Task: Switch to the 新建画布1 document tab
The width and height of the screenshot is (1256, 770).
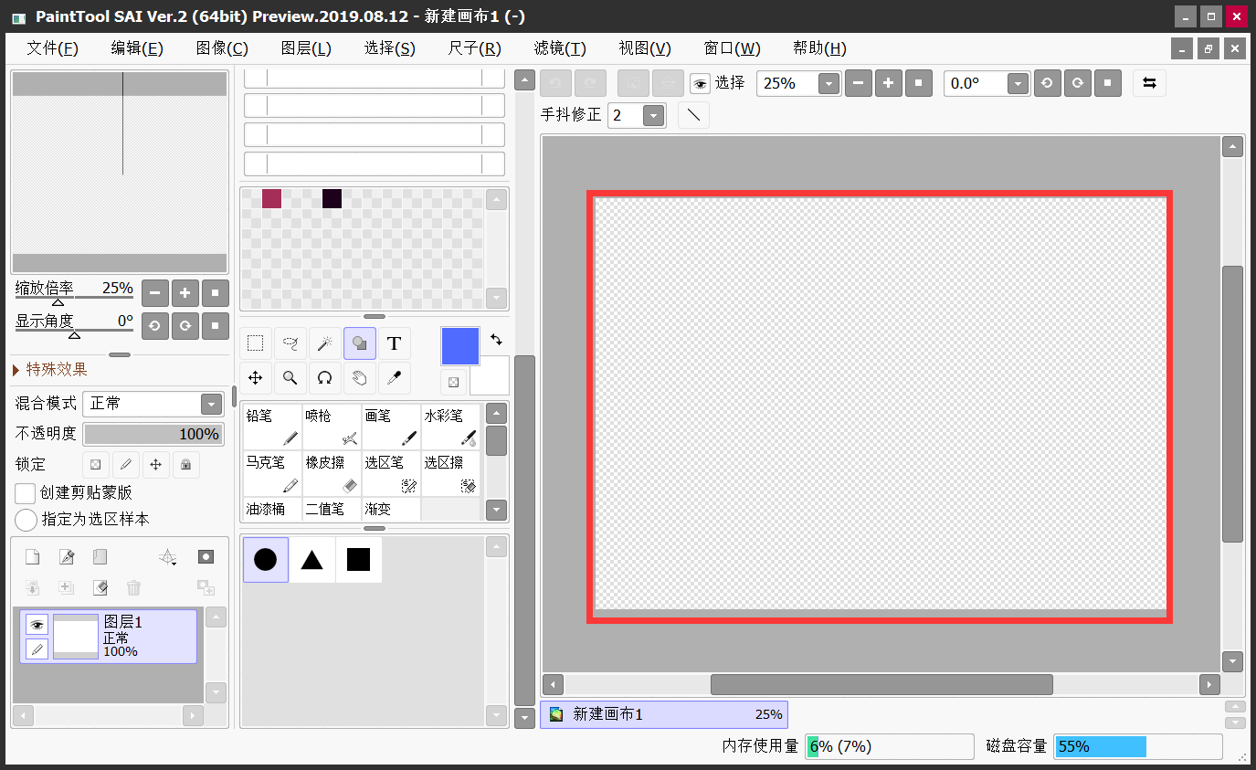Action: (664, 714)
